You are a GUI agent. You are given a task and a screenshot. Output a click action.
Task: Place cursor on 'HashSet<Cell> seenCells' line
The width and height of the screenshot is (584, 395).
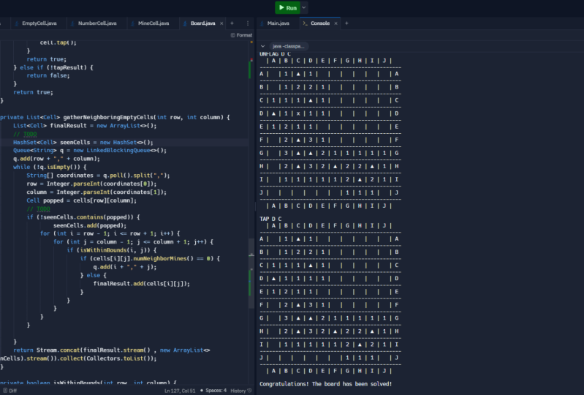pos(83,143)
